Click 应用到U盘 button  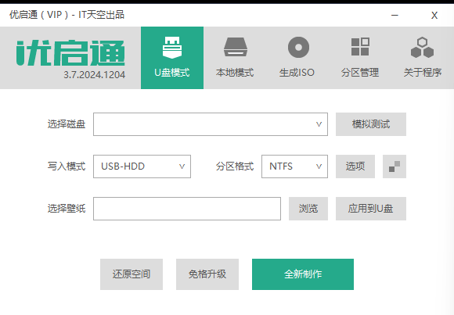tap(371, 209)
